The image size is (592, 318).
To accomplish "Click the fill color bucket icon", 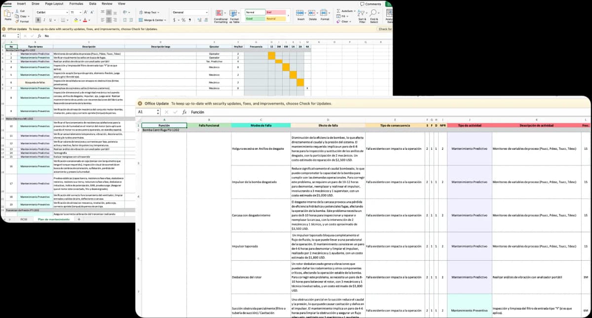I will coord(76,20).
